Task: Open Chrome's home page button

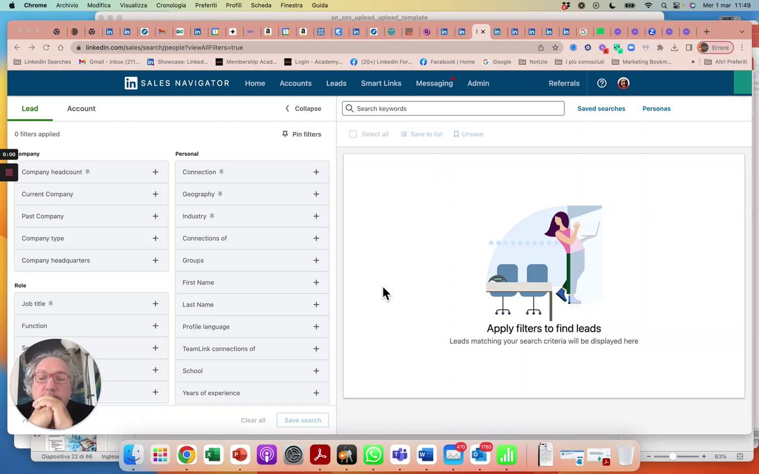Action: coord(60,47)
